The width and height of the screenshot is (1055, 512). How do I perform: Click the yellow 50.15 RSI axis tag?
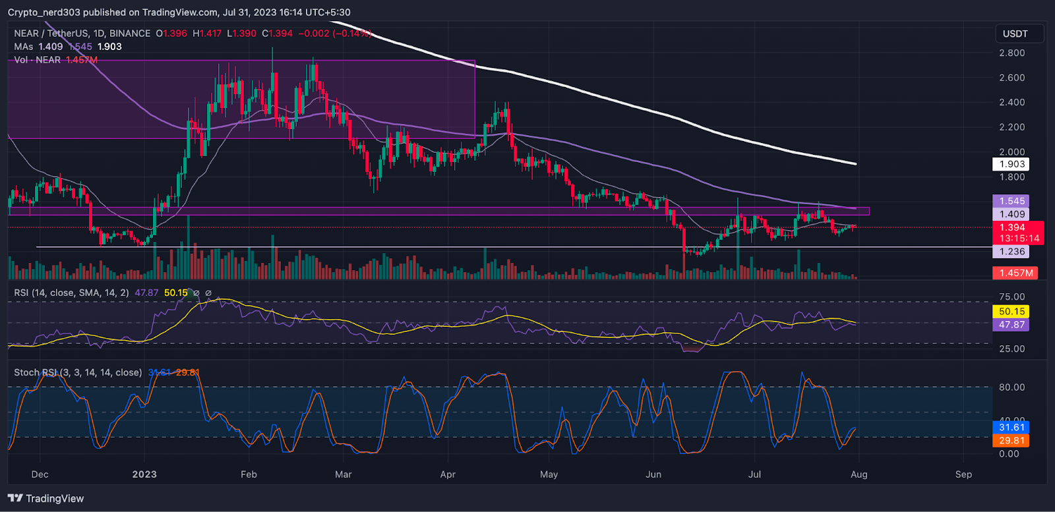pos(1011,312)
